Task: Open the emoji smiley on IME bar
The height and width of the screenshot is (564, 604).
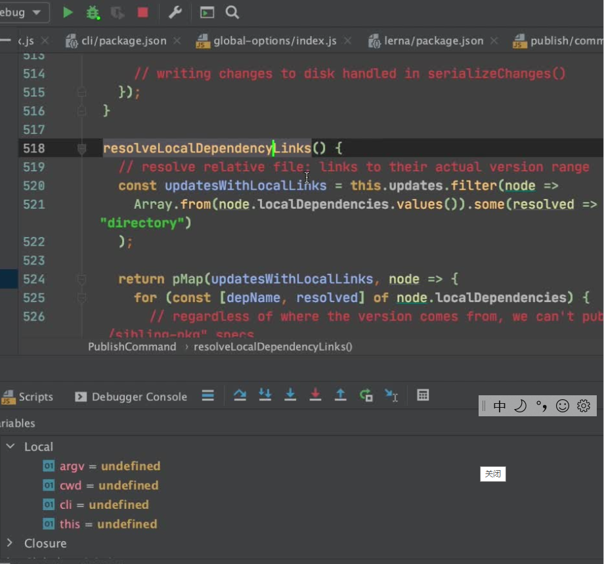Action: tap(563, 406)
